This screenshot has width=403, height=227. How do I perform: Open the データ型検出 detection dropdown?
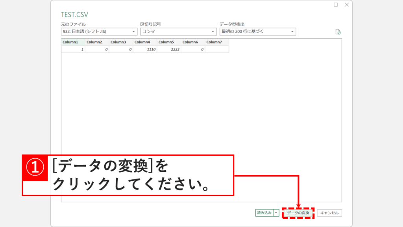[292, 32]
